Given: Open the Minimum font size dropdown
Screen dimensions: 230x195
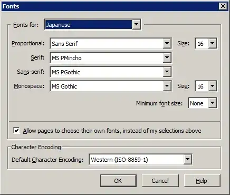Looking at the screenshot, I should [x=203, y=103].
